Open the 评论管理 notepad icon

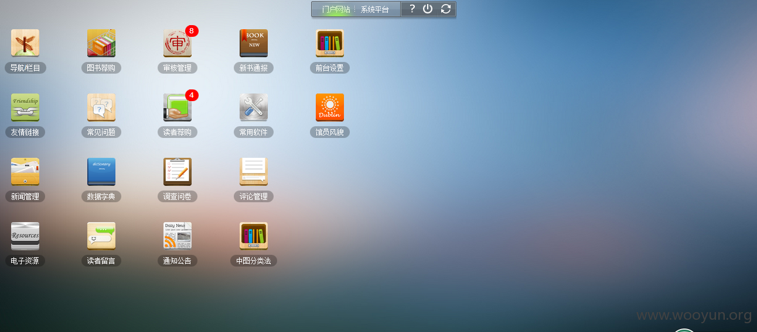[254, 172]
